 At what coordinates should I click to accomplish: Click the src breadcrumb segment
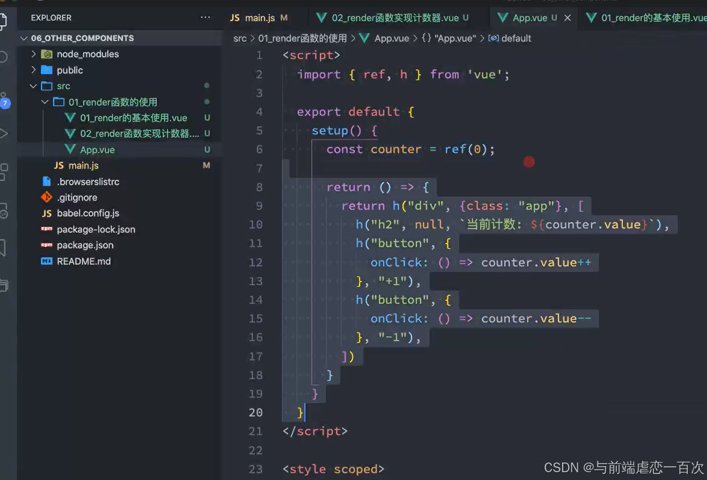(240, 38)
